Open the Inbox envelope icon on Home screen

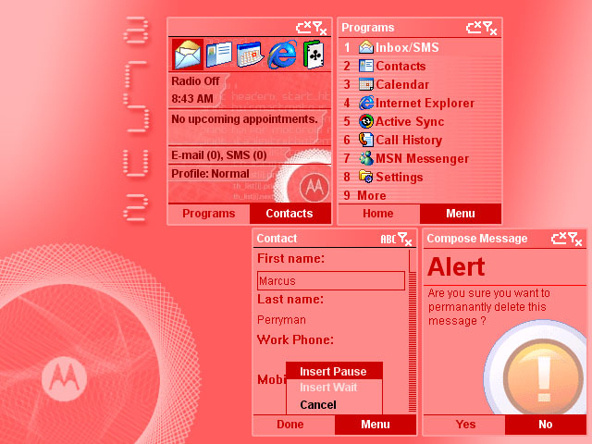(188, 55)
